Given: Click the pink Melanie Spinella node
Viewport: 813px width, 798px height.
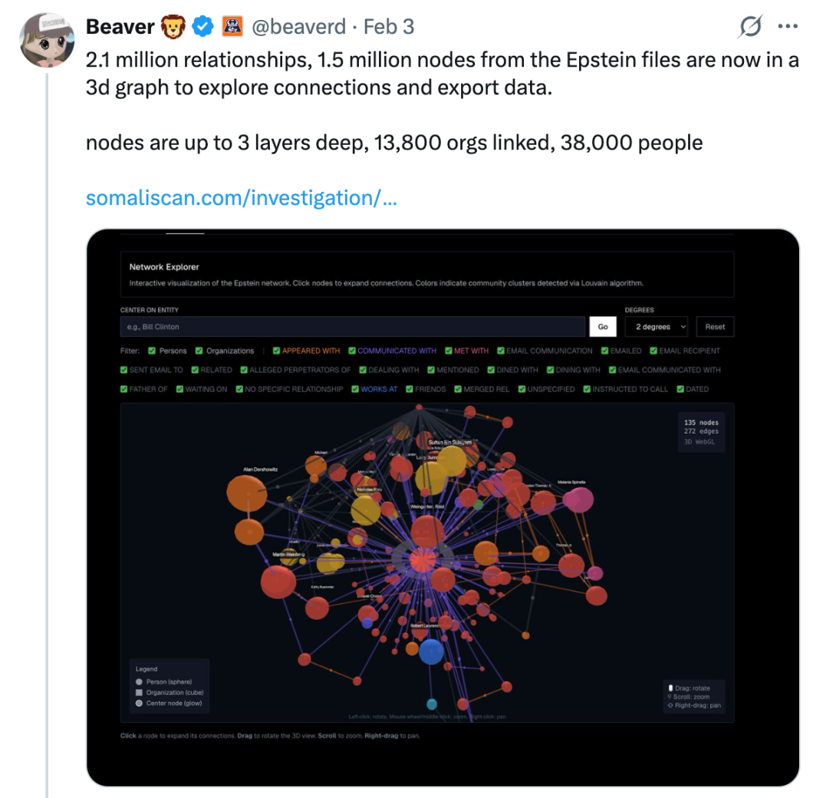Looking at the screenshot, I should 578,500.
